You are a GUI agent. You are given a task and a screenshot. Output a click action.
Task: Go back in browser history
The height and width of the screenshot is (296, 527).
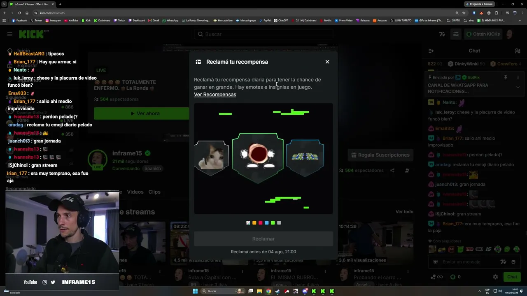pyautogui.click(x=4, y=13)
